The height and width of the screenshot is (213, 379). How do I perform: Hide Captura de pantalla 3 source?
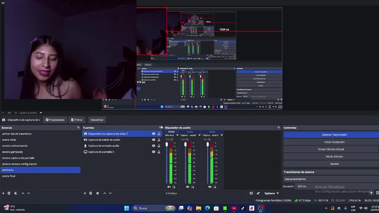pyautogui.click(x=153, y=152)
